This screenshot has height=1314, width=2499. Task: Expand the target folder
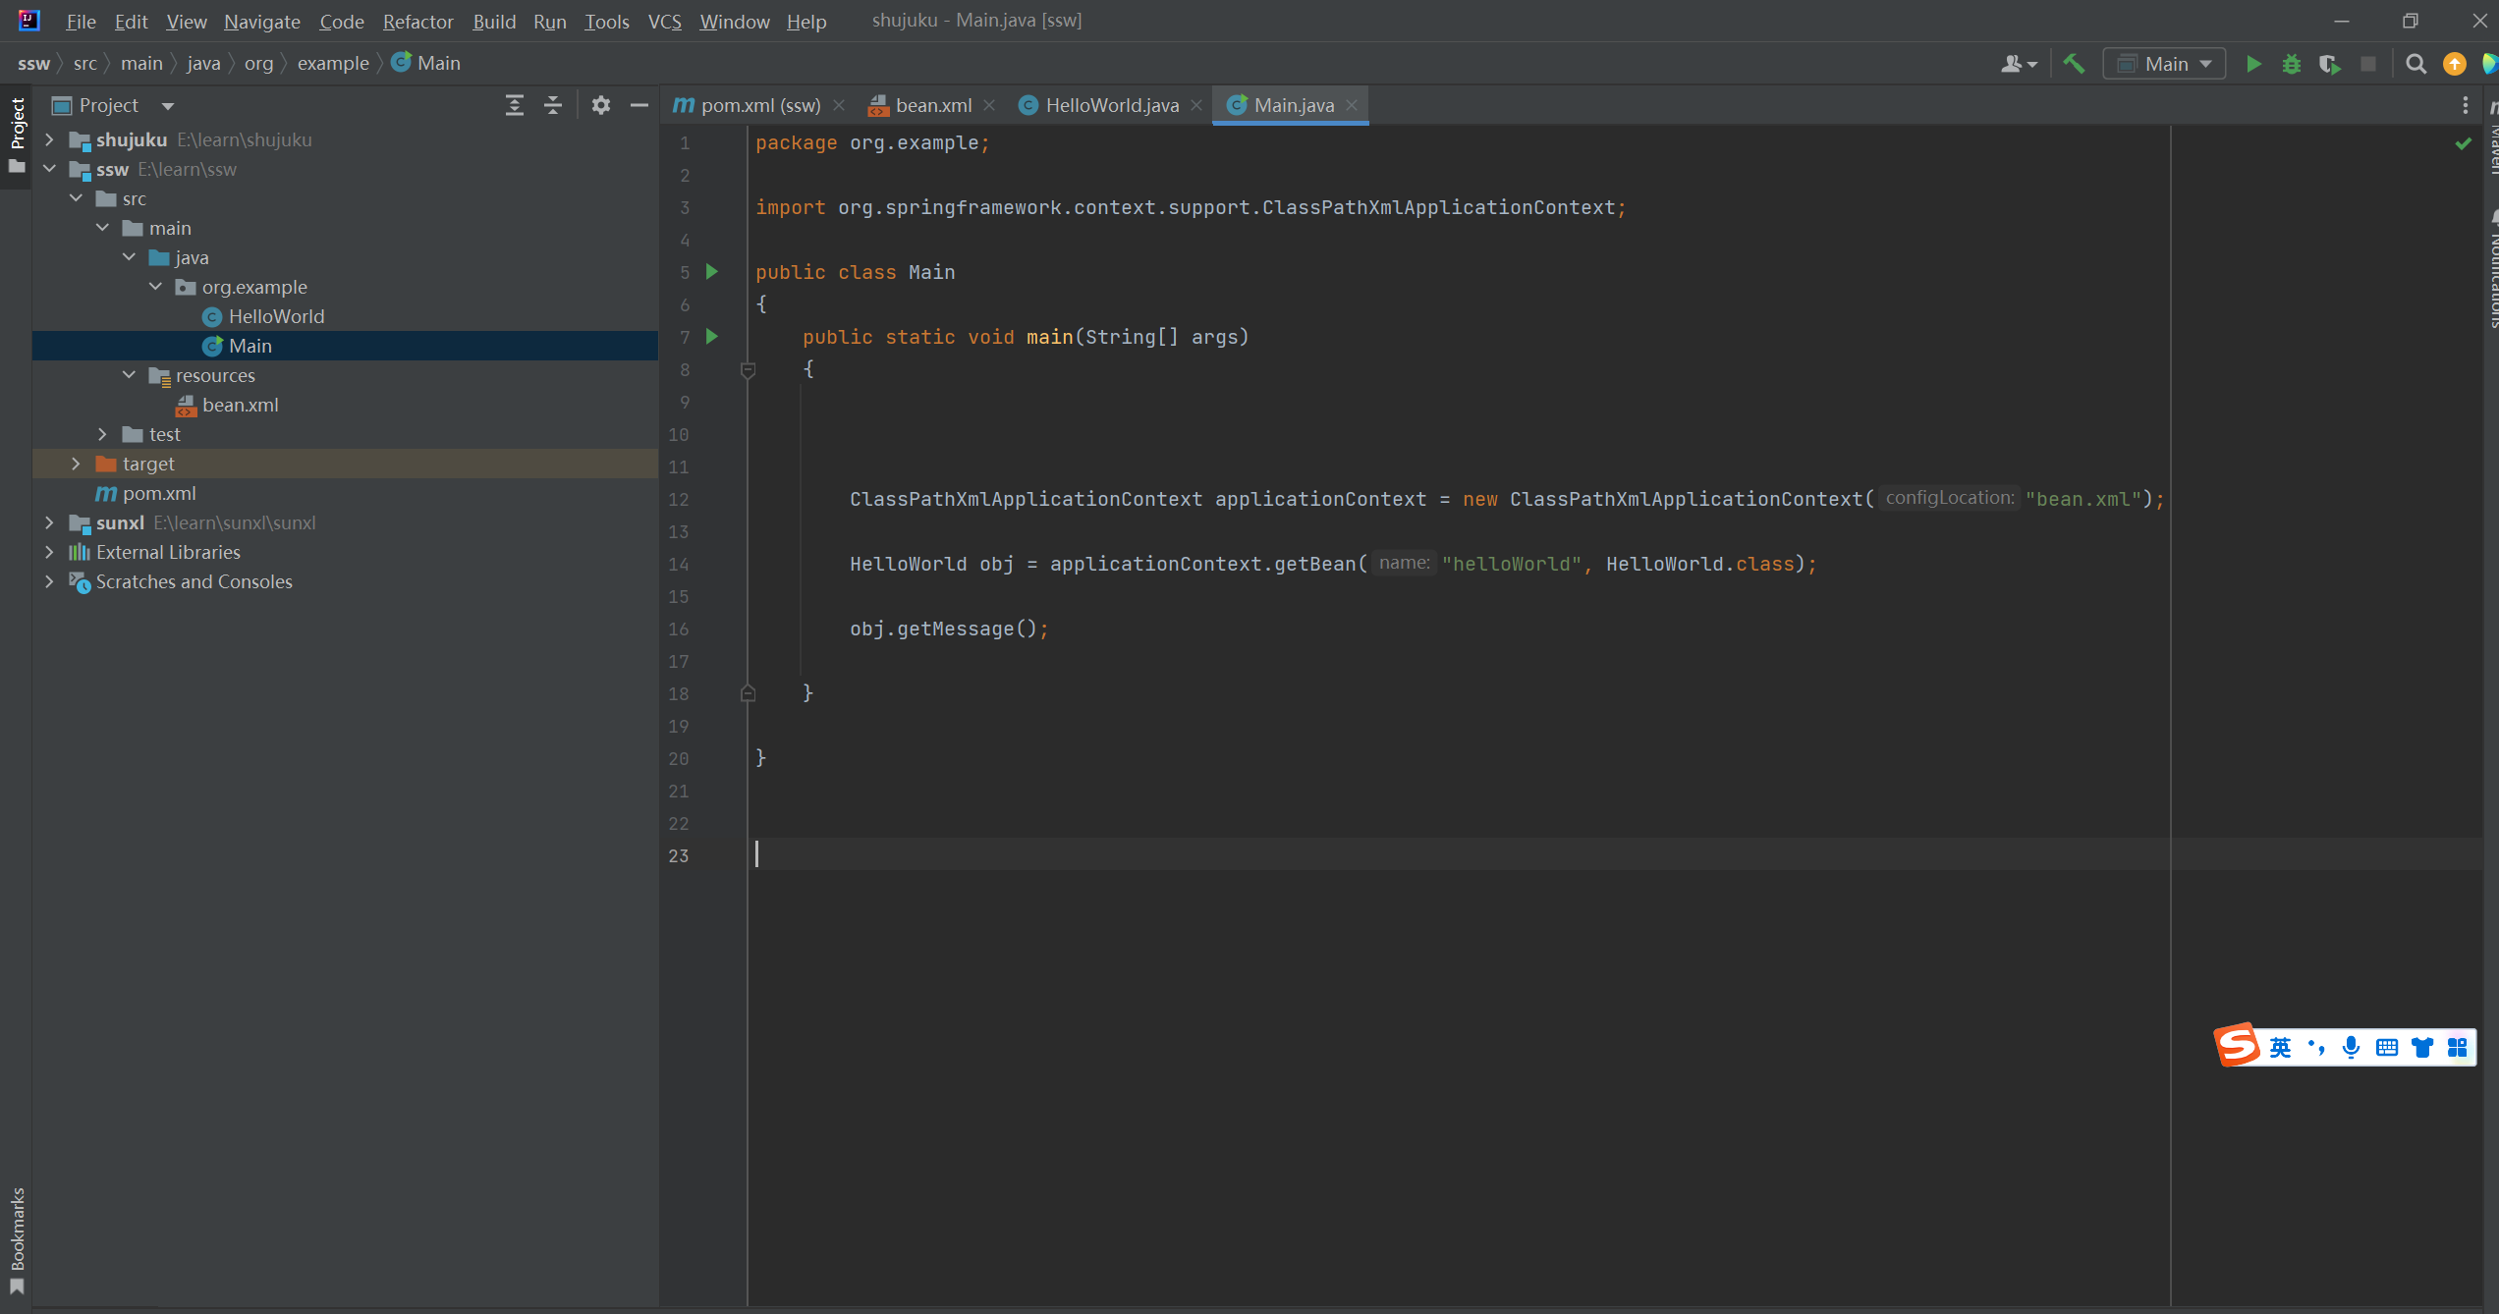point(76,464)
